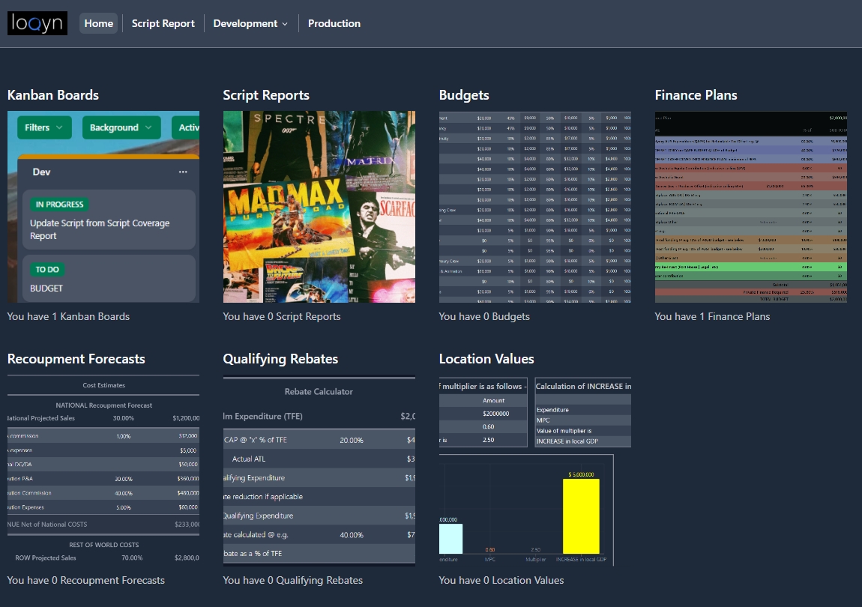Open the Budgets spreadsheet preview
The height and width of the screenshot is (607, 862).
[x=534, y=206]
